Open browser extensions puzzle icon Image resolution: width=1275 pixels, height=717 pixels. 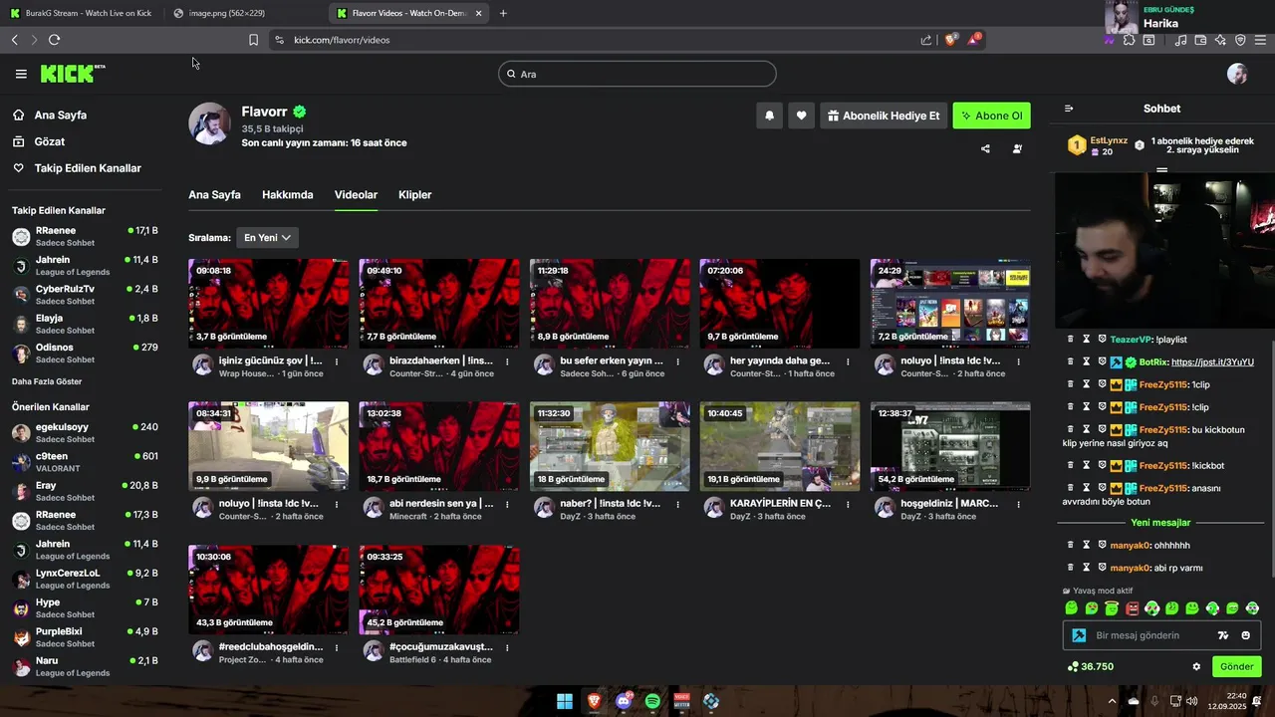pos(1129,40)
